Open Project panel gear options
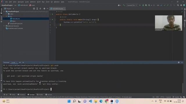Screen dimensions: 186x104 (x=44, y=9)
